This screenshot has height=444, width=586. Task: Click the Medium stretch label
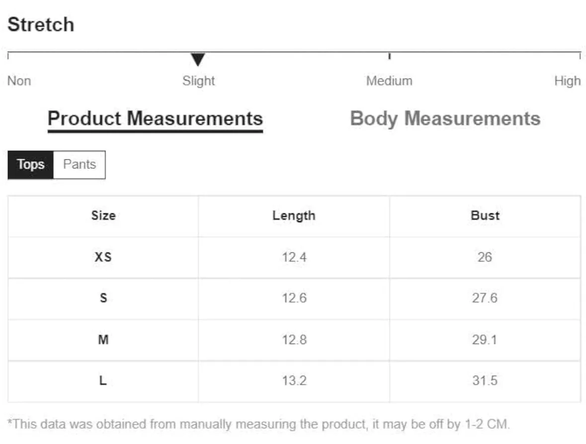click(389, 80)
